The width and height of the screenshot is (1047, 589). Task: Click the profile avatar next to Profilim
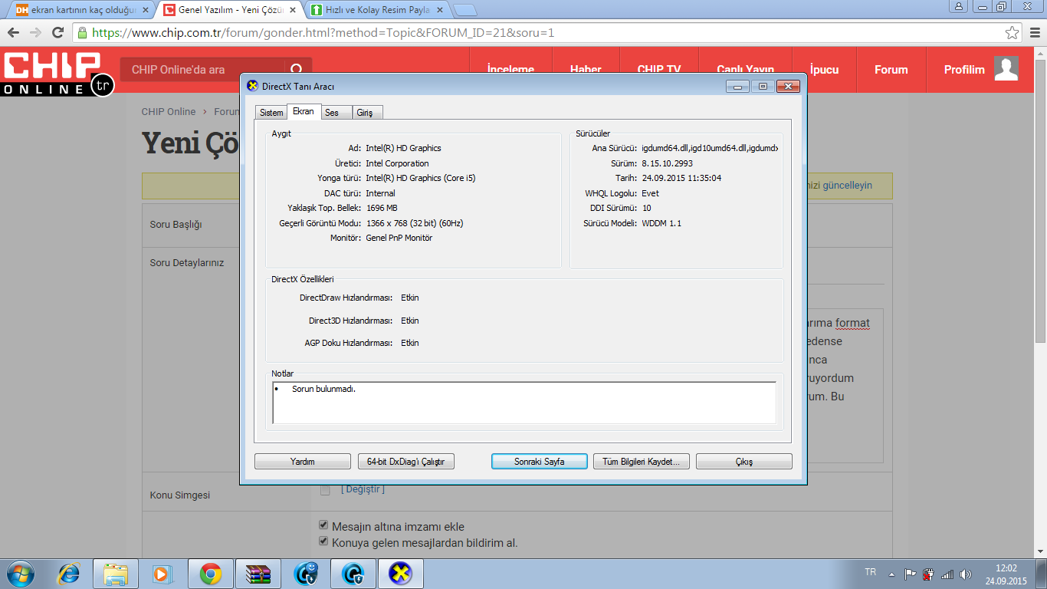[1006, 68]
